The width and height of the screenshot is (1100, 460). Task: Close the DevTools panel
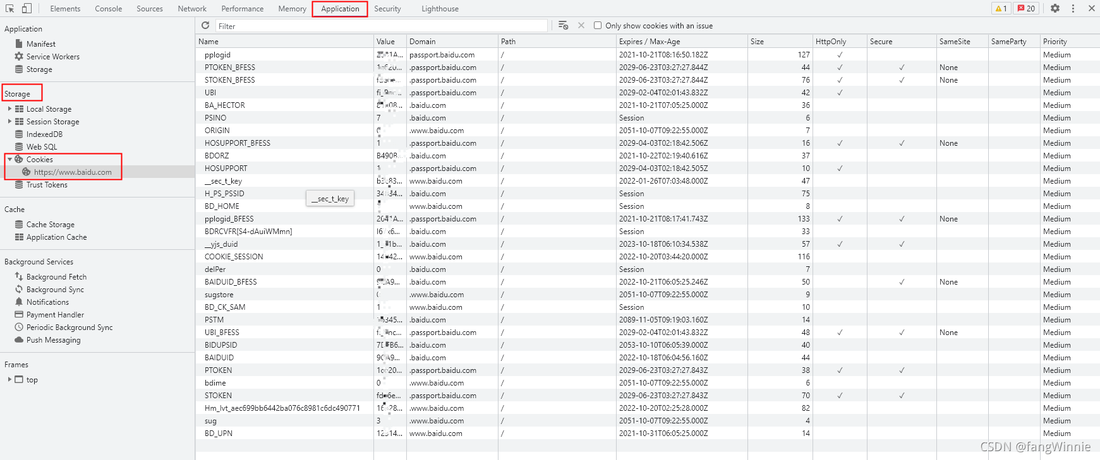[x=1091, y=8]
